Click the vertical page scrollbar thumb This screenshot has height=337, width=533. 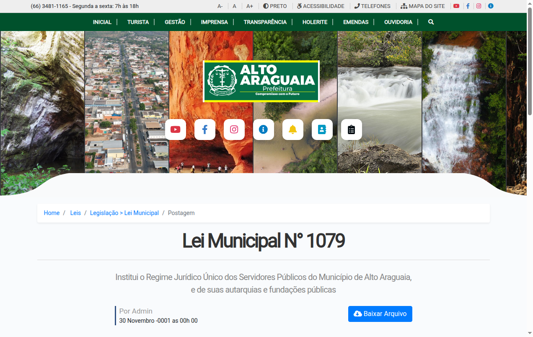530,61
